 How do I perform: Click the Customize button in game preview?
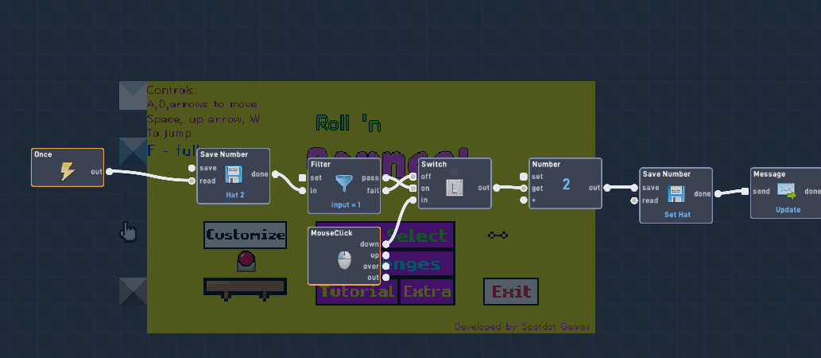[245, 235]
